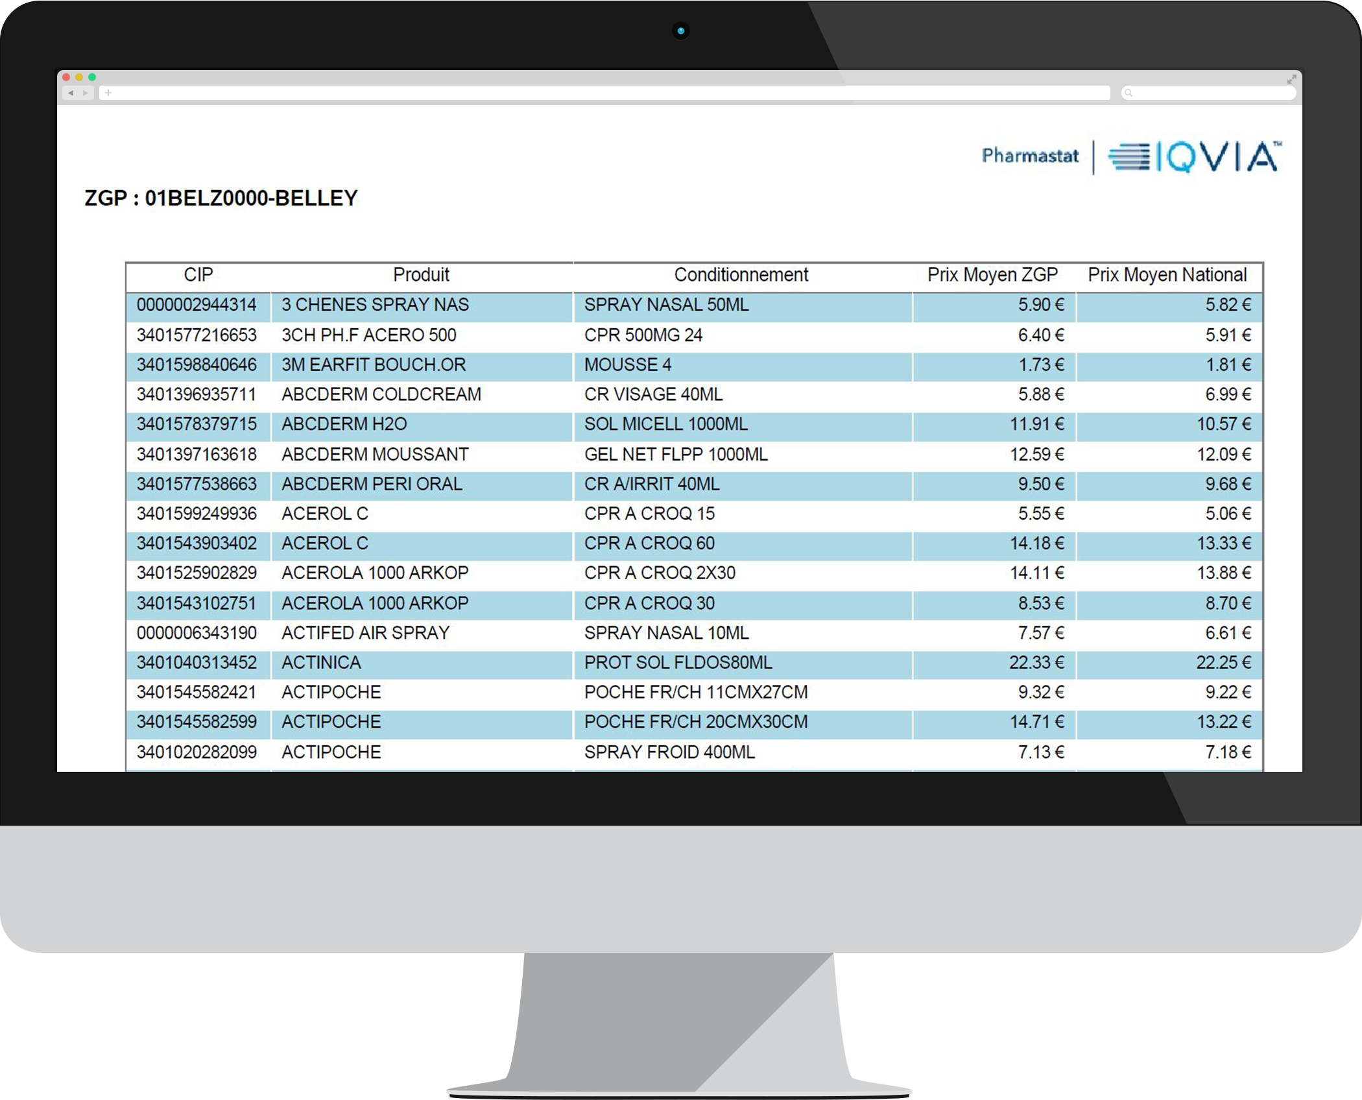
Task: Click the Pharmastat logo text
Action: [x=1030, y=156]
